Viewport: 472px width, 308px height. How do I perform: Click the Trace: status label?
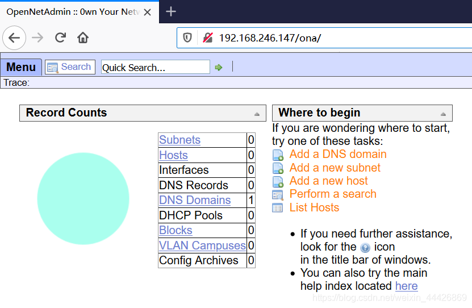(16, 82)
